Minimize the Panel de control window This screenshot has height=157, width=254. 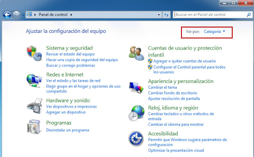tap(224, 3)
